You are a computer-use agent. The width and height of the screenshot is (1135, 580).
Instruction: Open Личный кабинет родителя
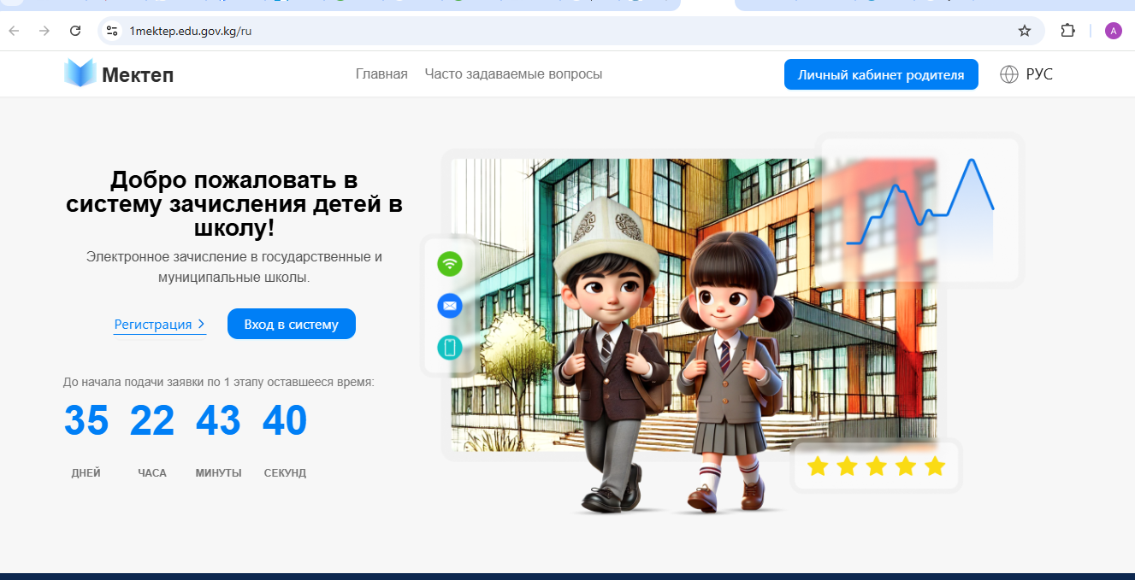[880, 74]
